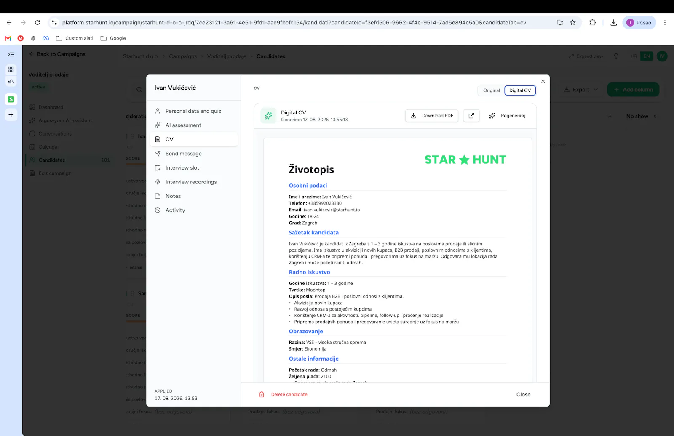Viewport: 674px width, 436px height.
Task: Click Add column button
Action: point(633,90)
